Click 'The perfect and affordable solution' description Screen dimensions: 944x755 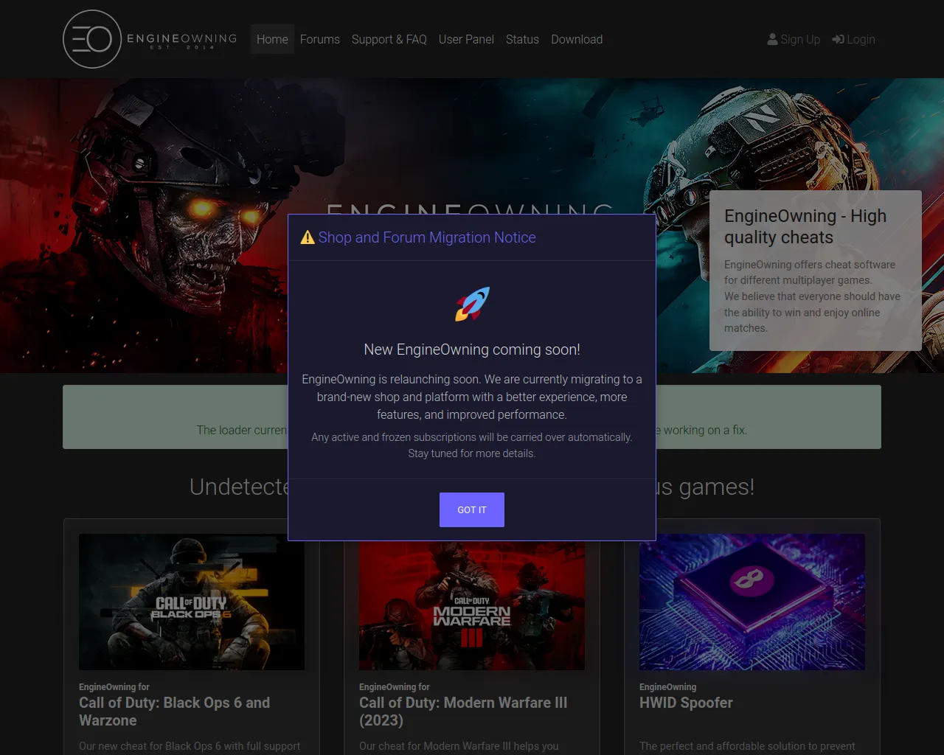(747, 746)
